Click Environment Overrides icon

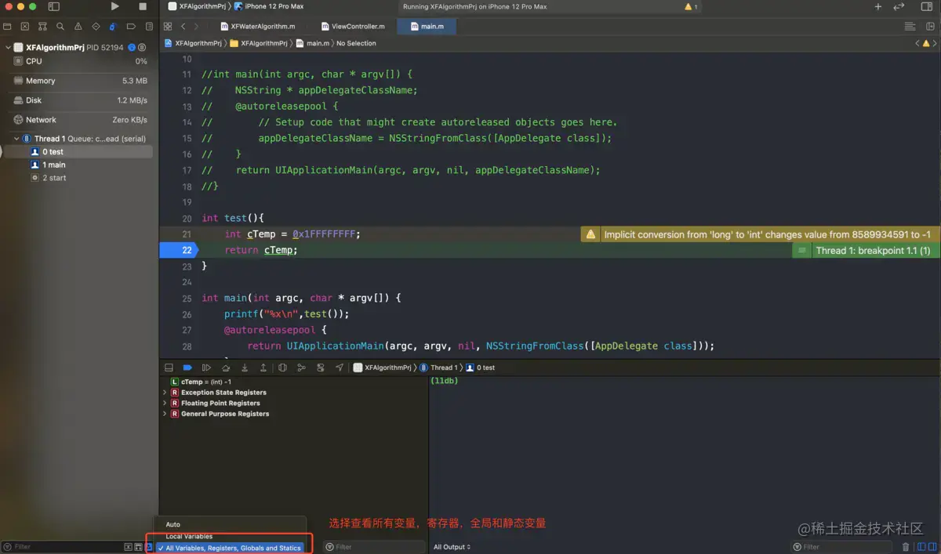click(x=320, y=368)
